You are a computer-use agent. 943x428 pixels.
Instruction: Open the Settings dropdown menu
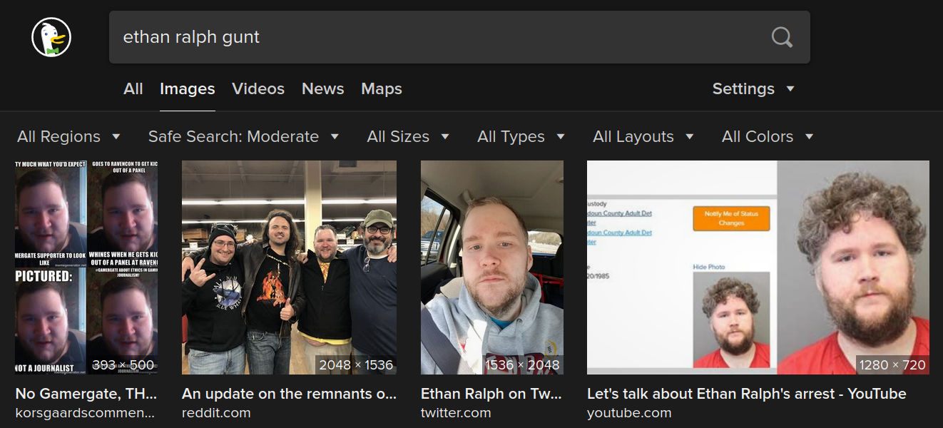click(753, 89)
